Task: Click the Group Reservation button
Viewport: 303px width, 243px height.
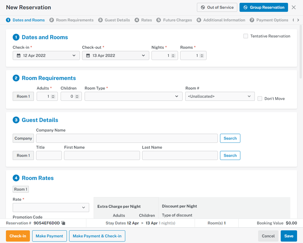Action: pyautogui.click(x=264, y=7)
